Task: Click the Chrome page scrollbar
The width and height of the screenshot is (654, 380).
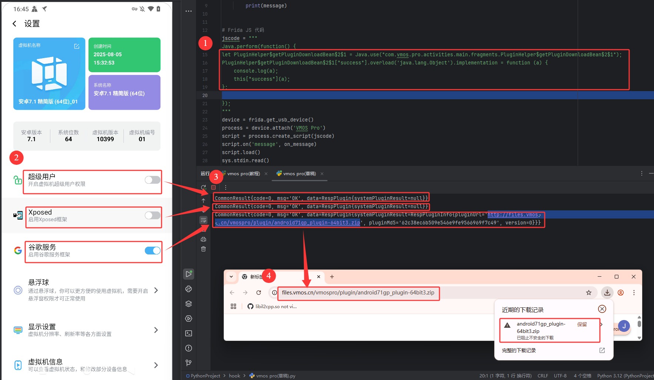Action: (x=639, y=324)
